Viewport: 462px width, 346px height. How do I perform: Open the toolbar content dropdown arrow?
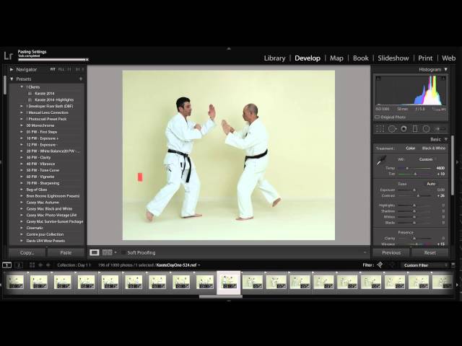[365, 252]
